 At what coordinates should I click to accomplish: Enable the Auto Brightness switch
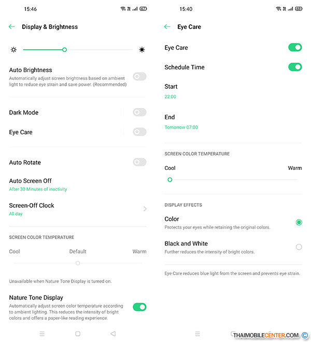point(139,77)
